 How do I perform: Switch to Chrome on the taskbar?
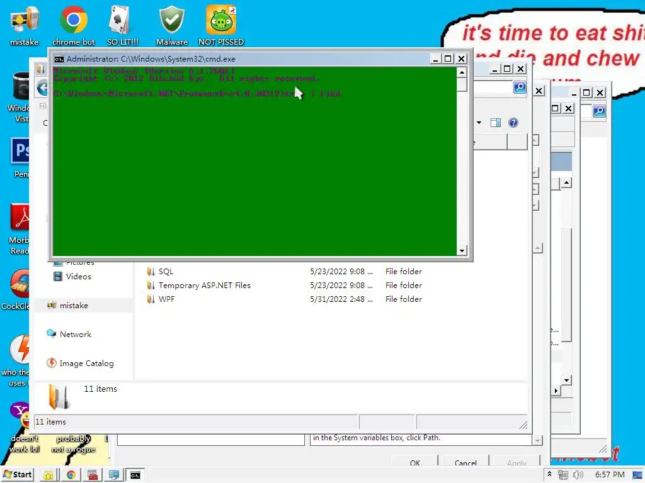pyautogui.click(x=71, y=475)
